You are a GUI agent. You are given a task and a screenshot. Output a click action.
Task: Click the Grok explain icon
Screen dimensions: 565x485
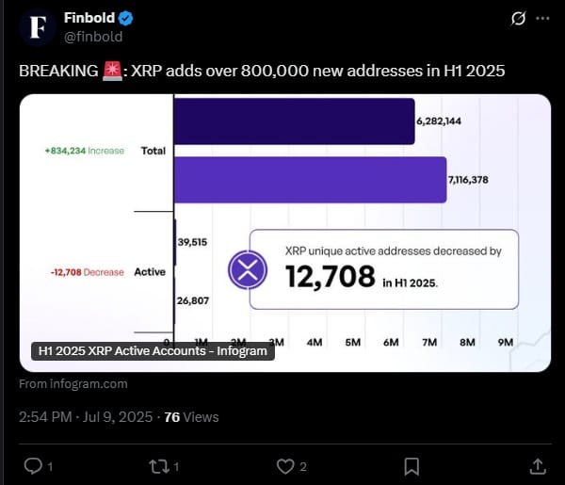517,18
